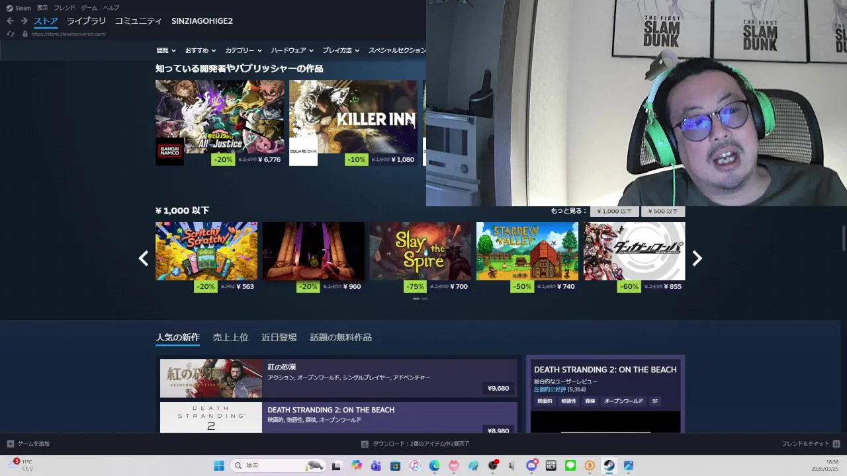The width and height of the screenshot is (847, 476).
Task: Expand the スペシャルセクション dropdown
Action: [x=397, y=50]
